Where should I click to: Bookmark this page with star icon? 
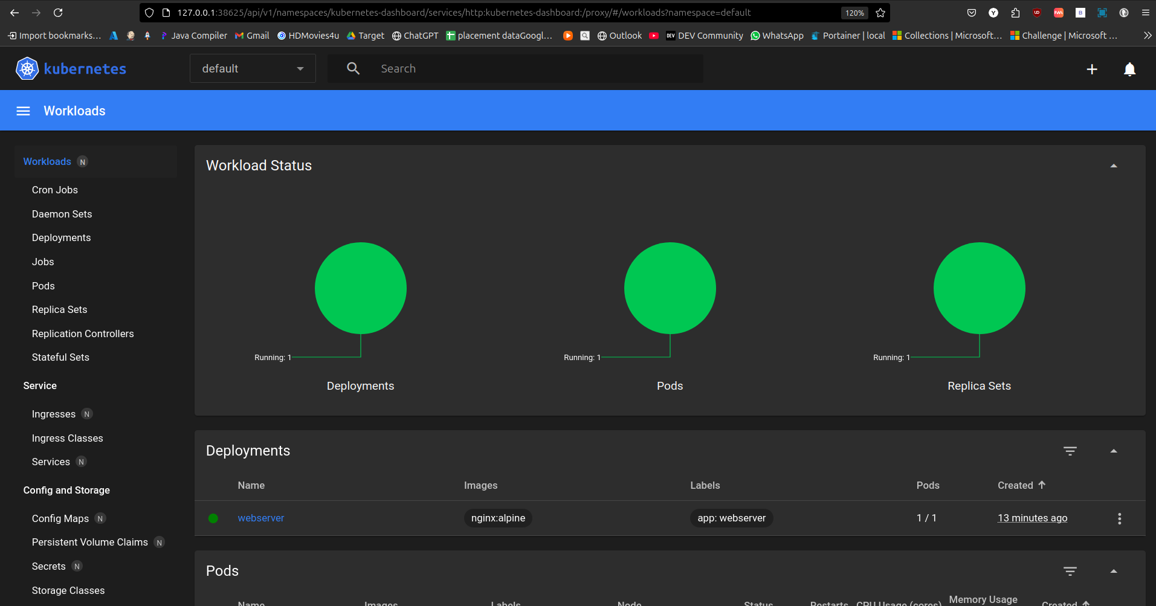880,13
